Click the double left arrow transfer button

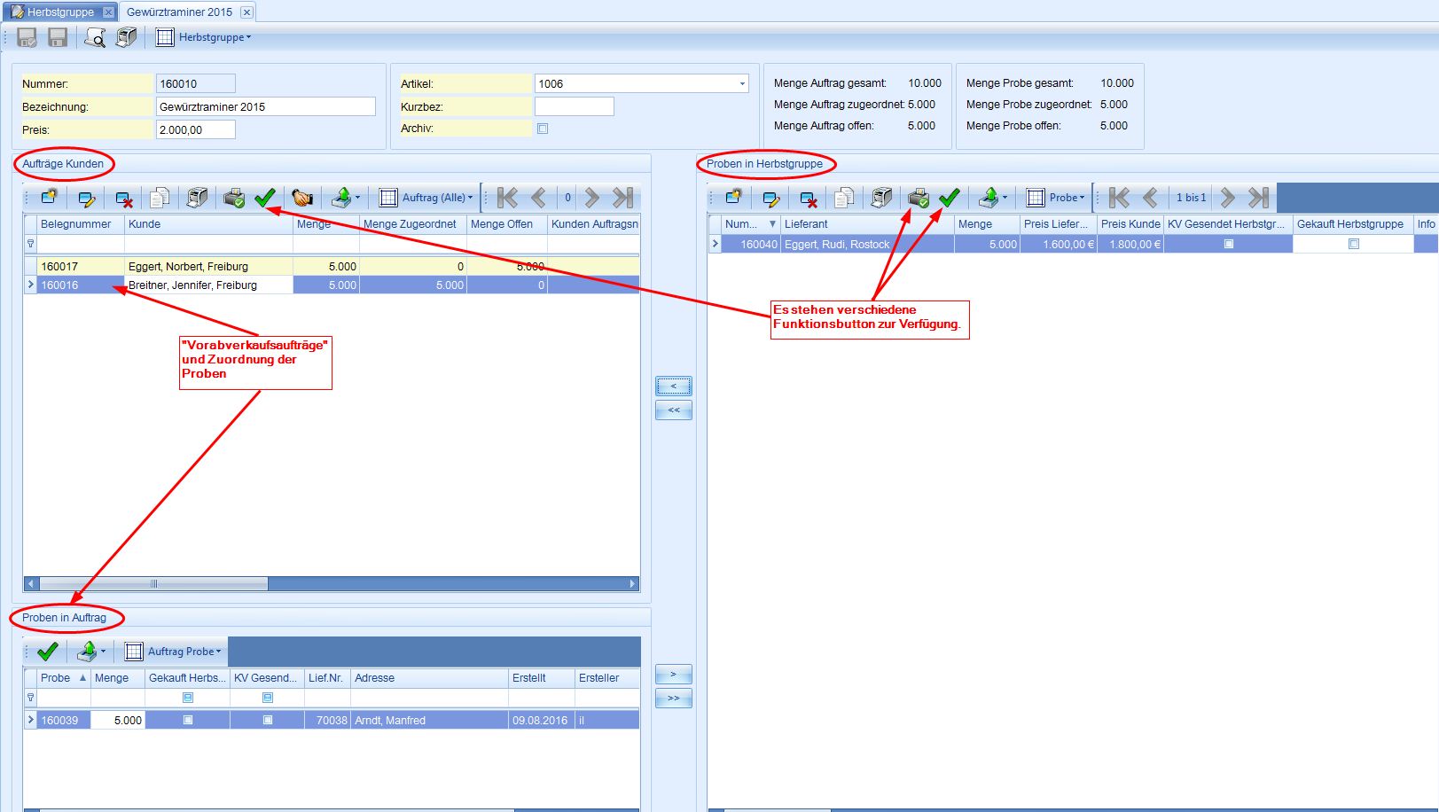pyautogui.click(x=674, y=410)
